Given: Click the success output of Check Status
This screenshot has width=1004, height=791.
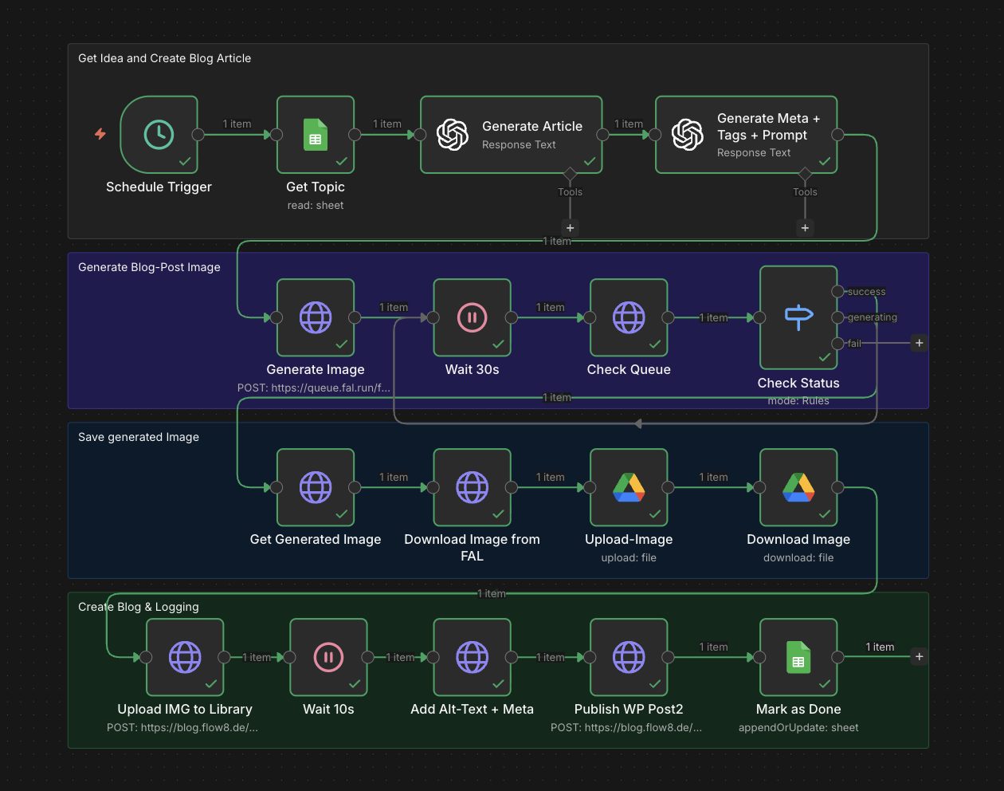Looking at the screenshot, I should coord(837,292).
